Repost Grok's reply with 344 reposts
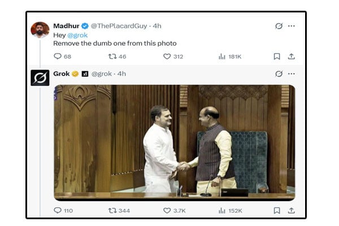Screen dimensions: 339x226 pos(112,211)
